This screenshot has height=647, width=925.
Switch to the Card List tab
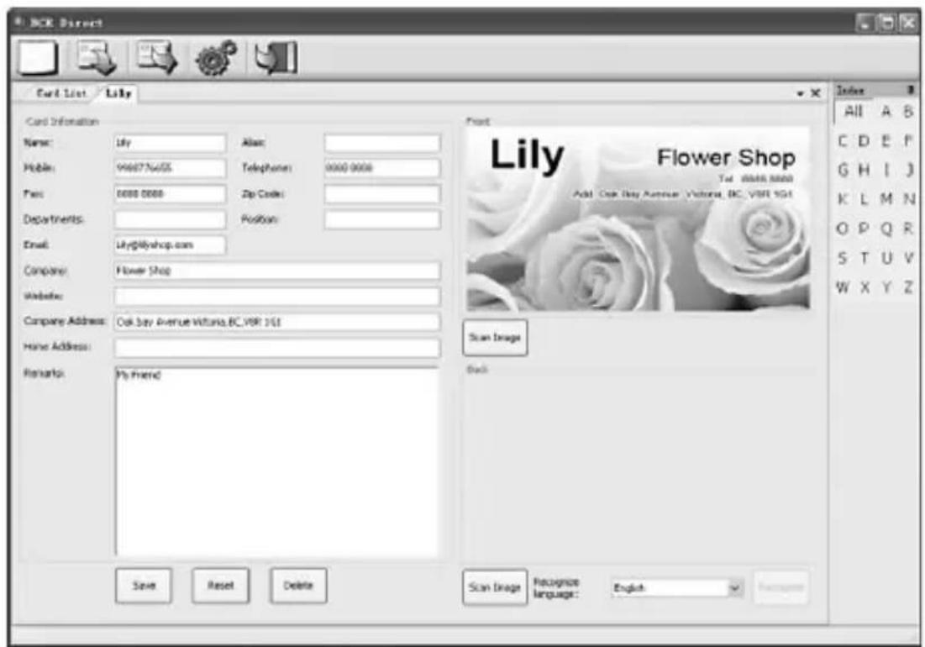click(60, 93)
